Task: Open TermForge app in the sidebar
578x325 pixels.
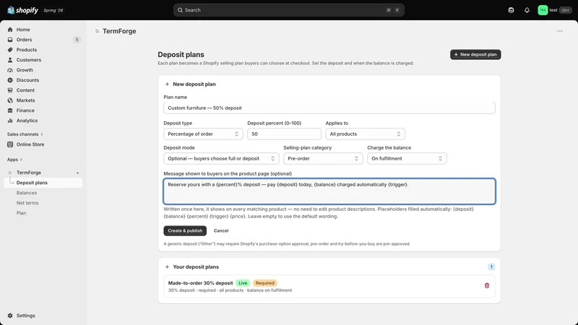Action: [43, 173]
